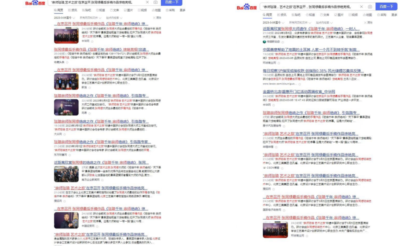The width and height of the screenshot is (407, 246).
Task: Open camera image search in left search bar
Action: 156,2
